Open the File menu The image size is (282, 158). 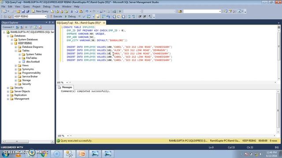pyautogui.click(x=3, y=7)
